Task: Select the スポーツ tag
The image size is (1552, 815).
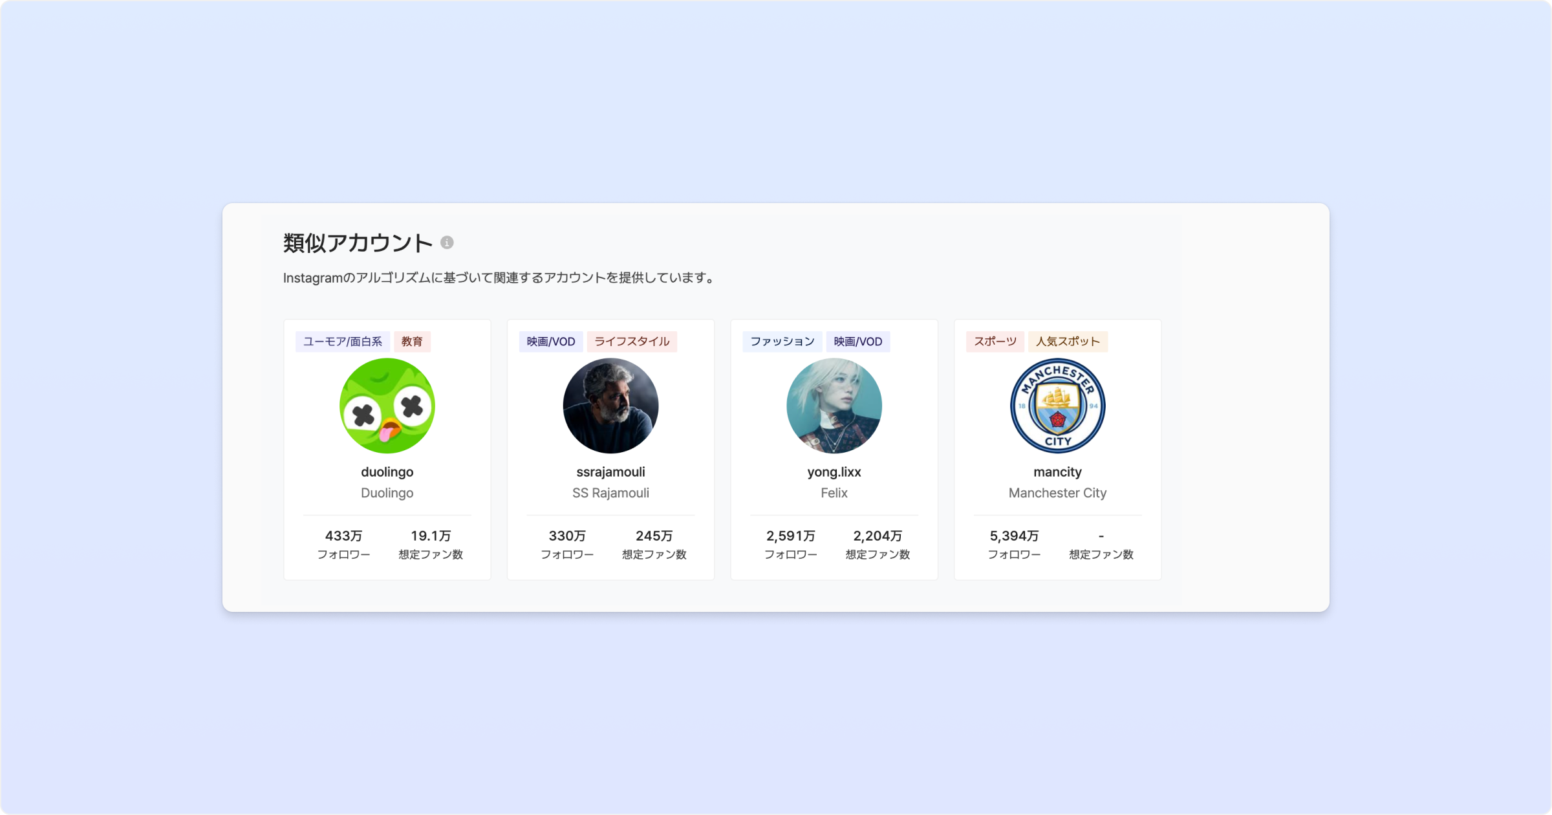Action: coord(995,342)
